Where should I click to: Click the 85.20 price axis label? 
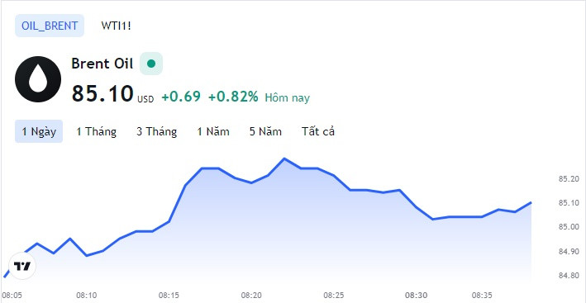pos(566,179)
